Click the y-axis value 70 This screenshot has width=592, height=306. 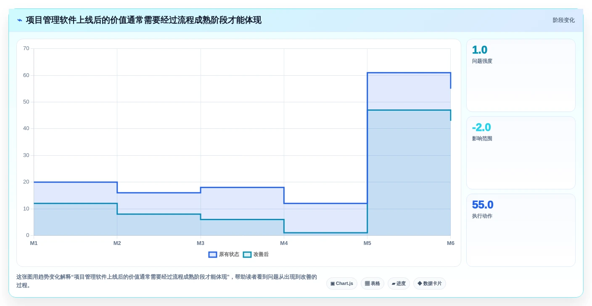[x=26, y=48]
